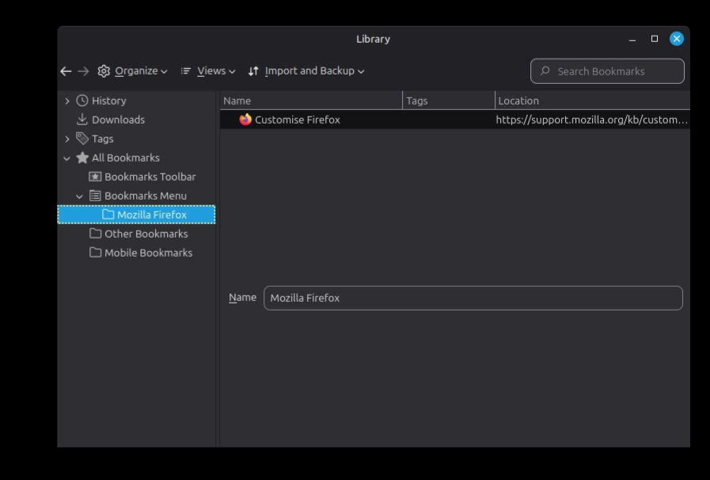Screen dimensions: 710x480
Task: Select the Other Bookmarks folder
Action: (146, 234)
